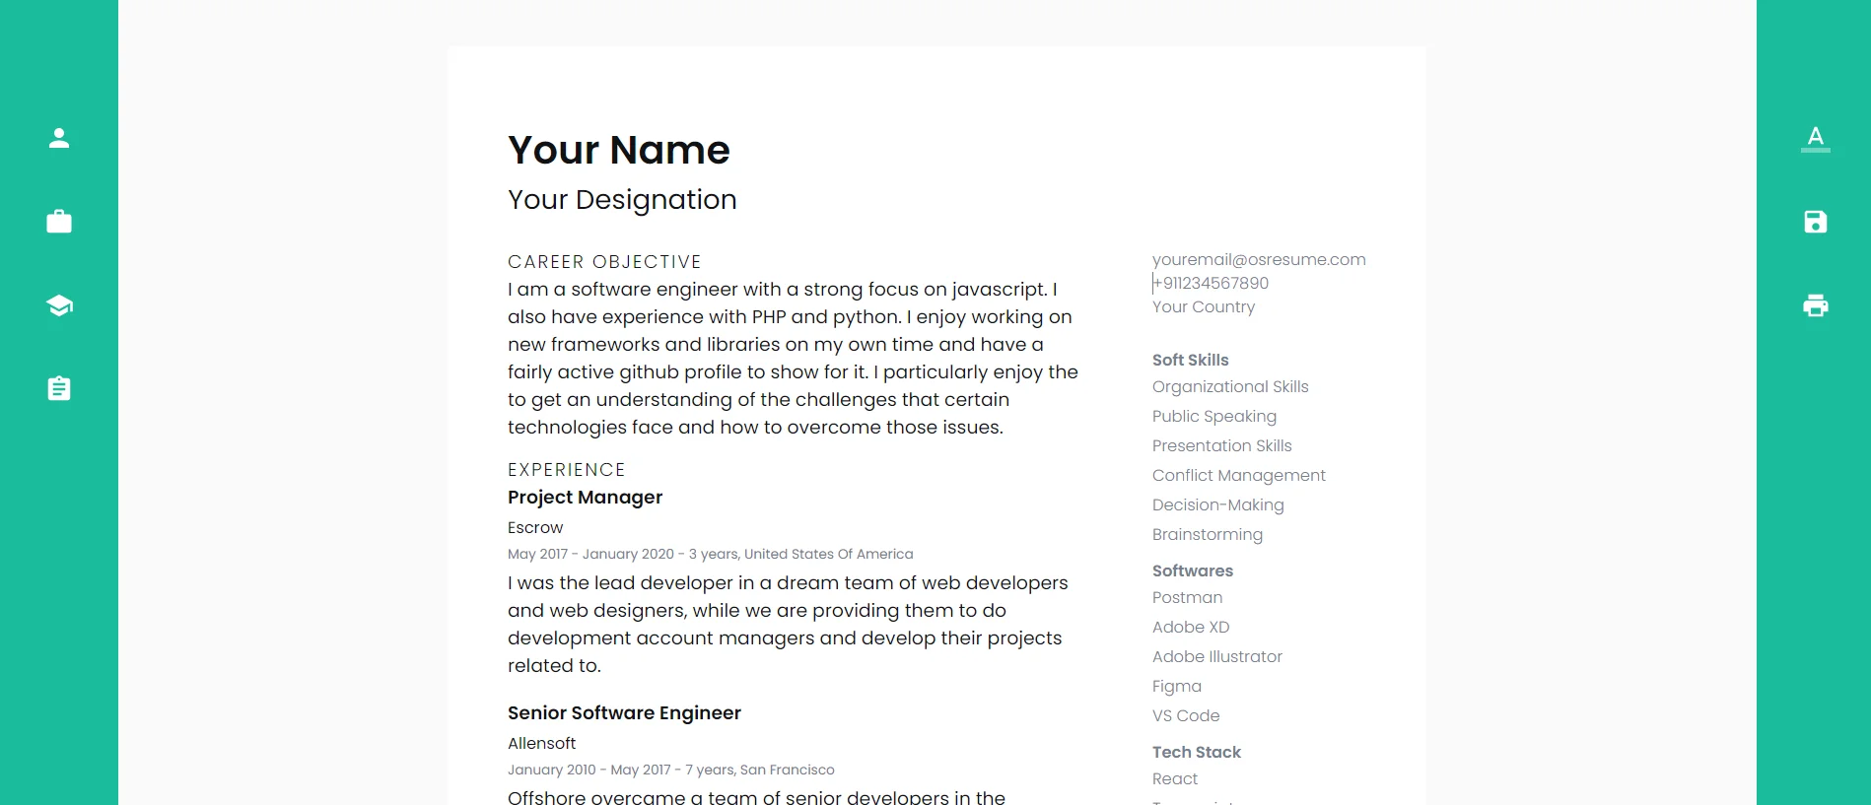Image resolution: width=1871 pixels, height=805 pixels.
Task: Click the Figma software entry
Action: coord(1176,687)
